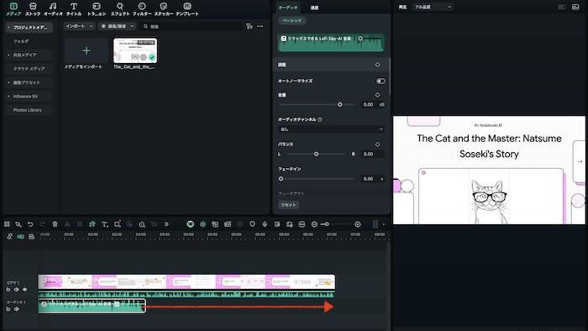This screenshot has width=588, height=331.
Task: Select the Audio tab in properties panel
Action: tap(288, 8)
